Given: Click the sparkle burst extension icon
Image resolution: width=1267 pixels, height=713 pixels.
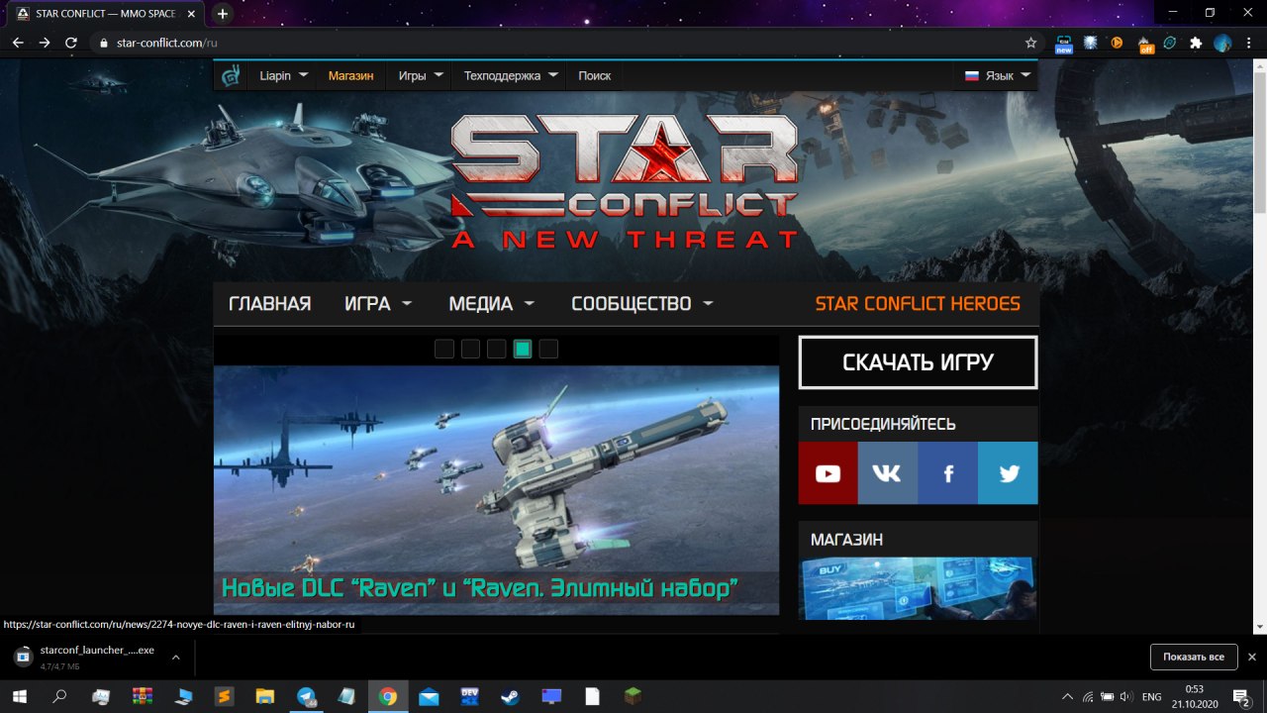Looking at the screenshot, I should [x=1091, y=43].
